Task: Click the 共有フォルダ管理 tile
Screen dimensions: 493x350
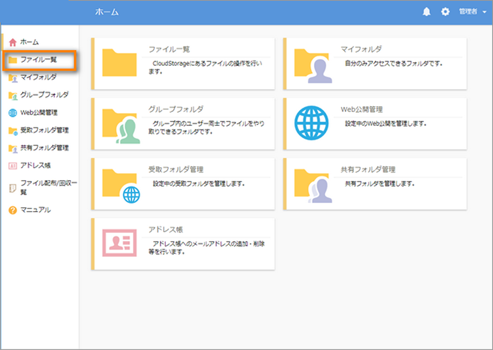Action: click(375, 183)
